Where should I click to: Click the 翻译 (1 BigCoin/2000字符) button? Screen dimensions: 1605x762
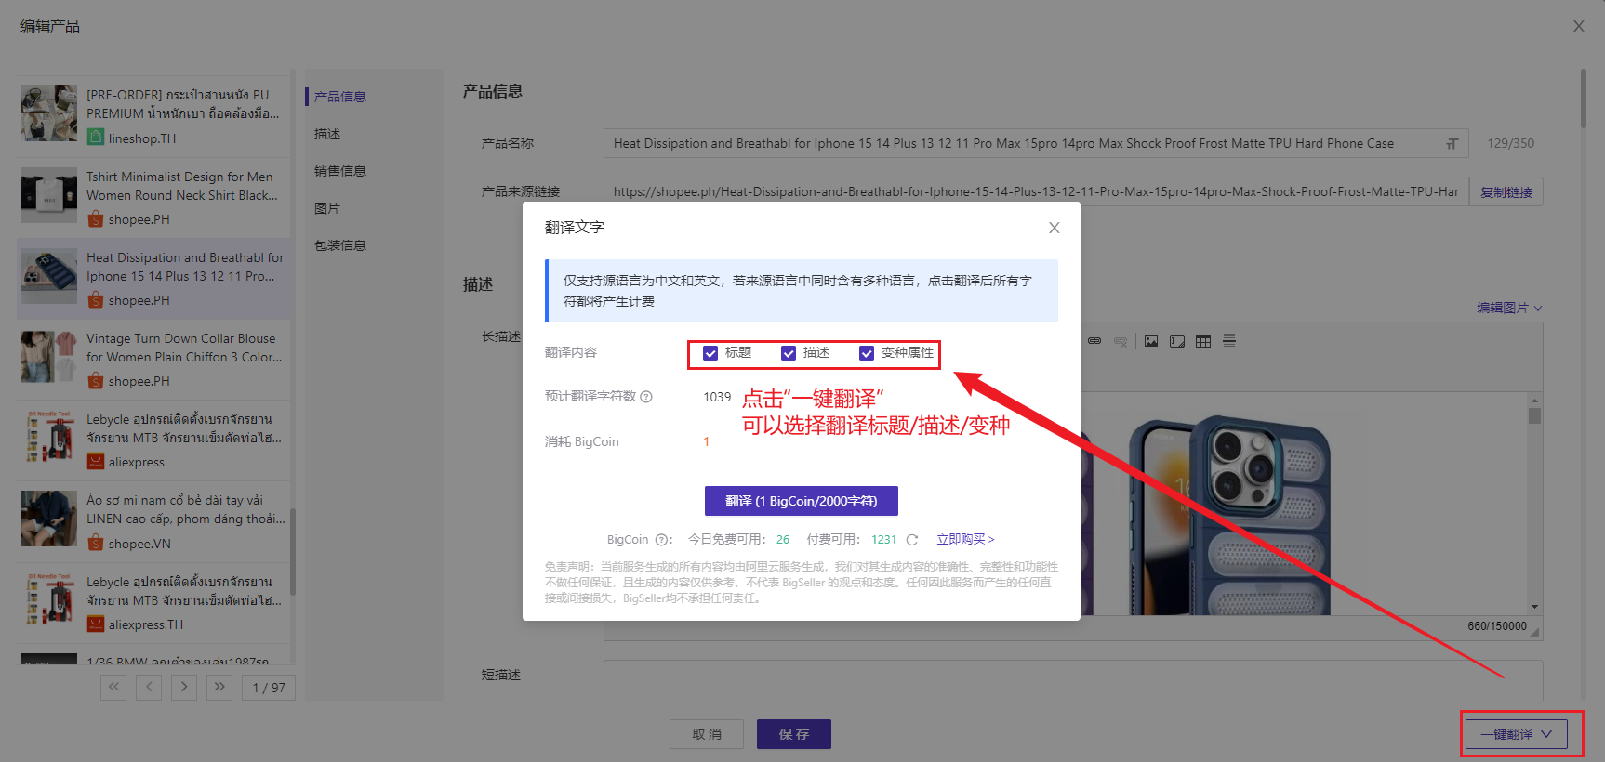pos(801,501)
